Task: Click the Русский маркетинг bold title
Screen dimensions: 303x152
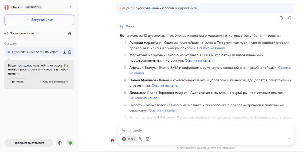Action: coord(145,43)
